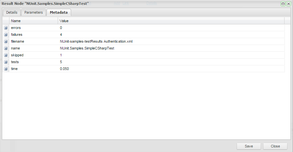Expand the name row plus icon
The height and width of the screenshot is (152, 293).
[6, 48]
